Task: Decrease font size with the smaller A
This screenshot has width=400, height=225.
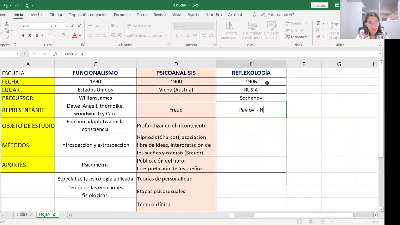Action: click(x=79, y=26)
